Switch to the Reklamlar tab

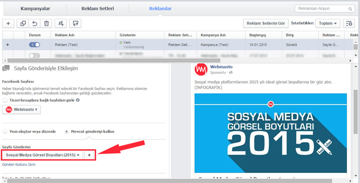[160, 8]
